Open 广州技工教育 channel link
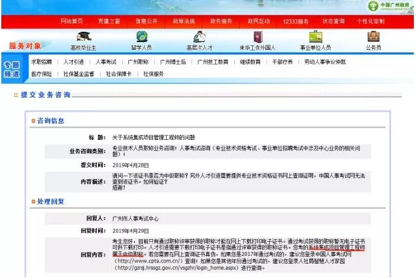417x278 pixels. (213, 62)
